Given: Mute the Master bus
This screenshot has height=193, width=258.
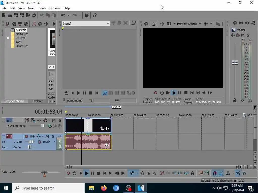Looking at the screenshot, I should pyautogui.click(x=243, y=35).
